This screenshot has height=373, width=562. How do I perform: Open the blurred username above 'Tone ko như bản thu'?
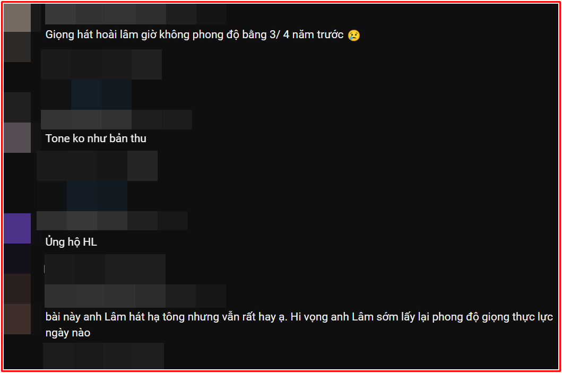(116, 120)
